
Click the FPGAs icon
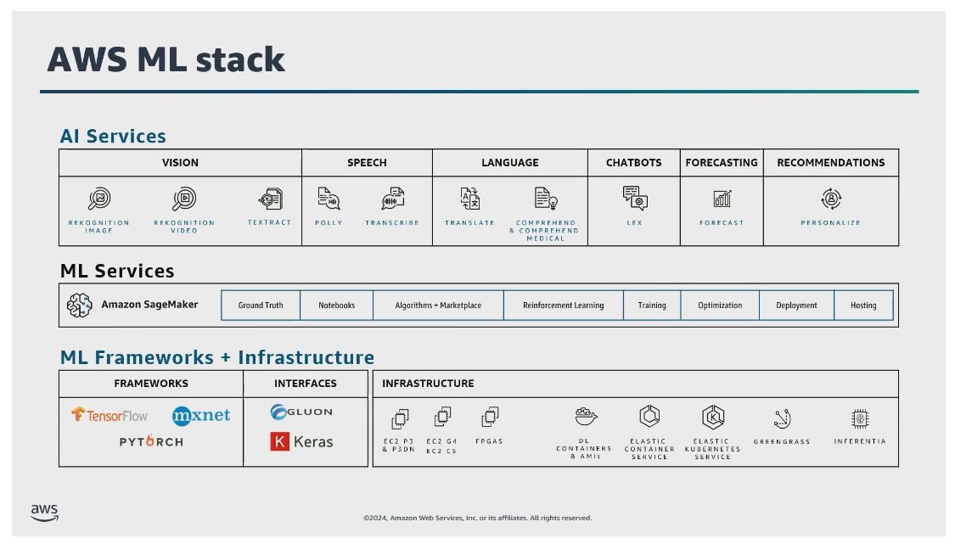(490, 418)
